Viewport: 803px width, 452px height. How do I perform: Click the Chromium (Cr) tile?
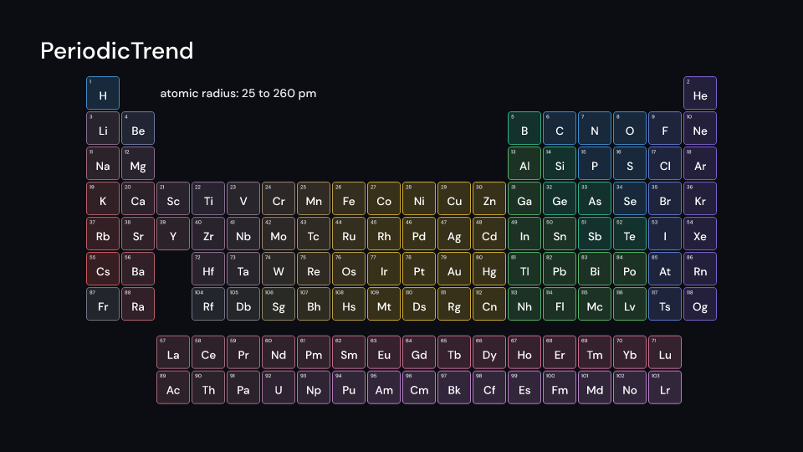click(279, 199)
